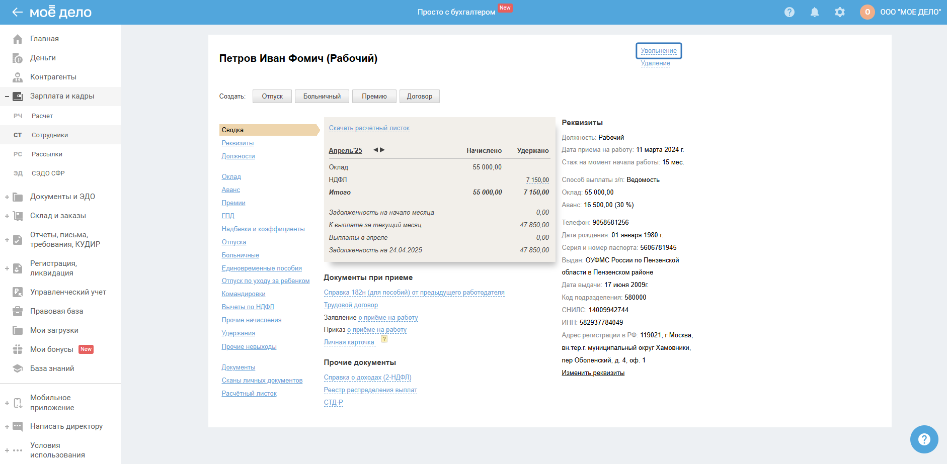Open settings gear icon
947x464 pixels.
pos(839,12)
